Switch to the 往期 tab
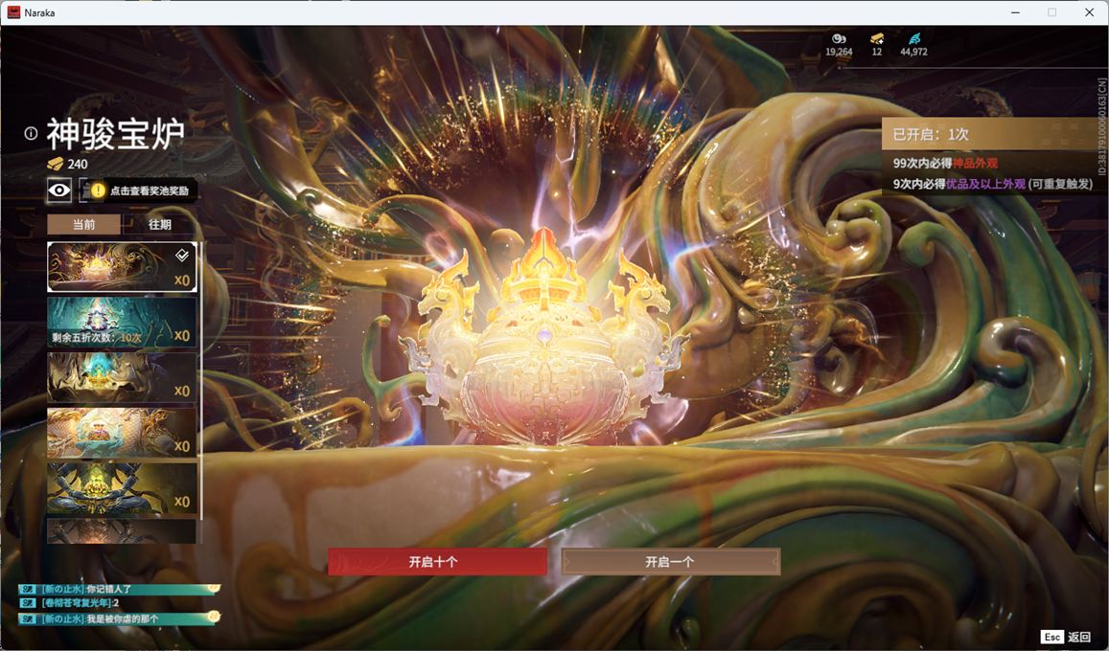 tap(160, 224)
